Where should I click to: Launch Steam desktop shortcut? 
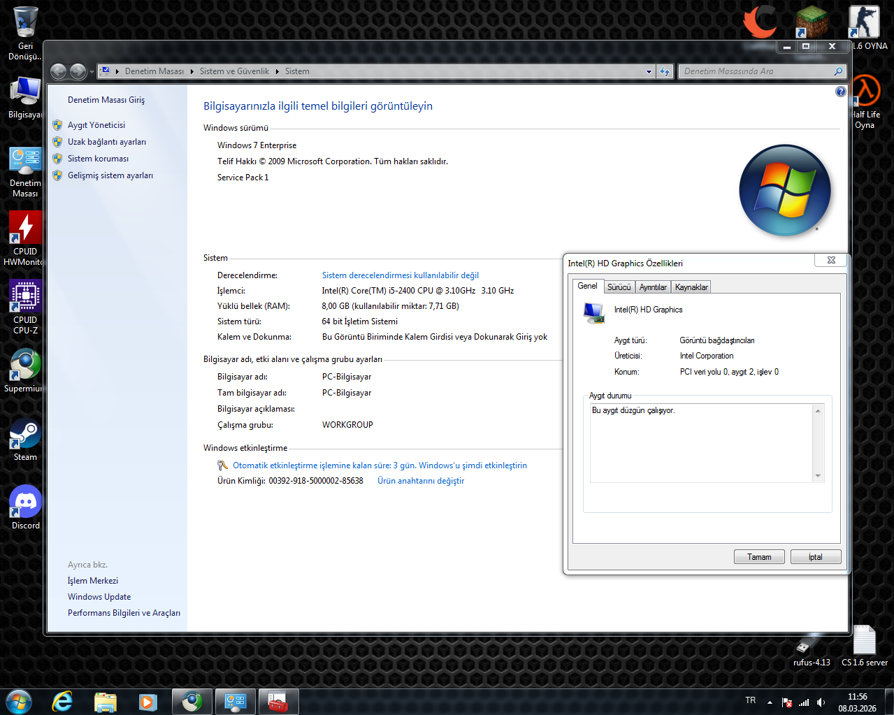(25, 439)
